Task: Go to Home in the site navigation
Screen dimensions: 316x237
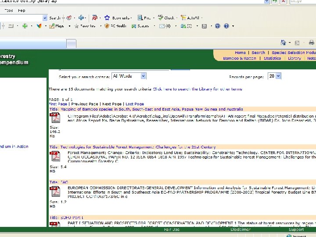Action: [x=240, y=53]
